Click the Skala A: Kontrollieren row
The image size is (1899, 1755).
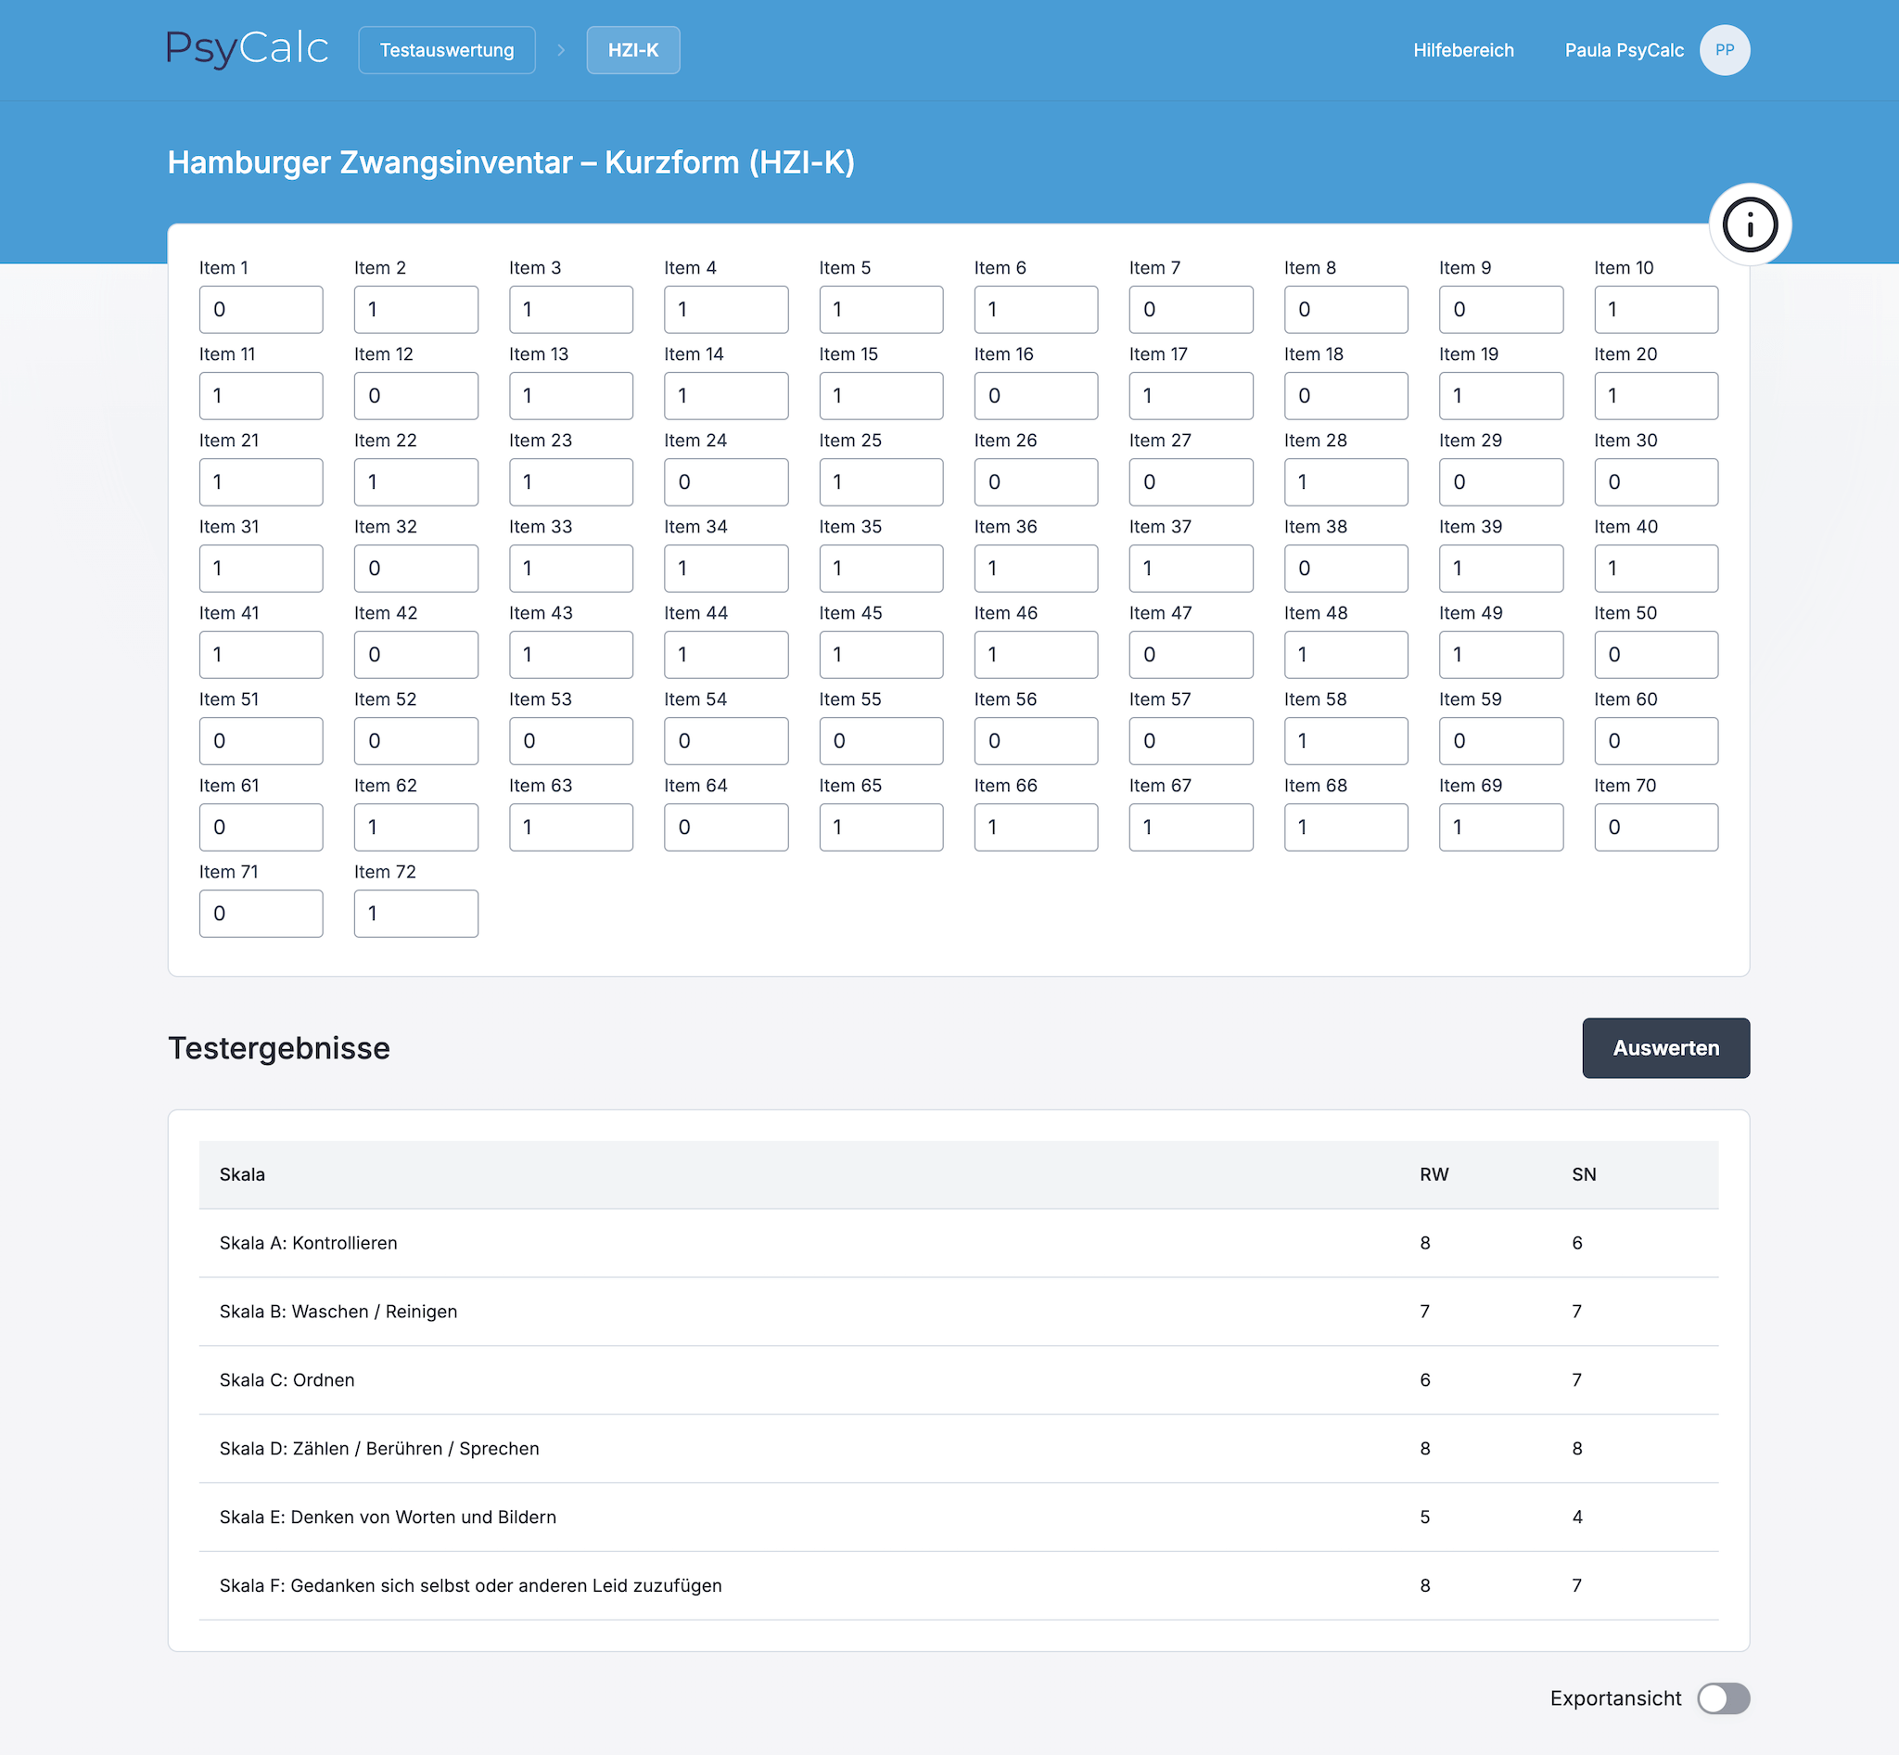pyautogui.click(x=958, y=1243)
